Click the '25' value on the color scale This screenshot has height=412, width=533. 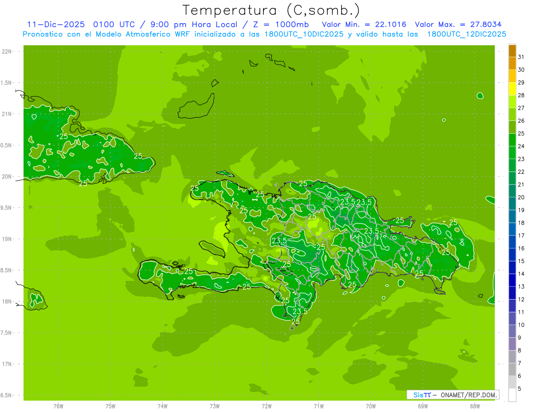click(521, 133)
